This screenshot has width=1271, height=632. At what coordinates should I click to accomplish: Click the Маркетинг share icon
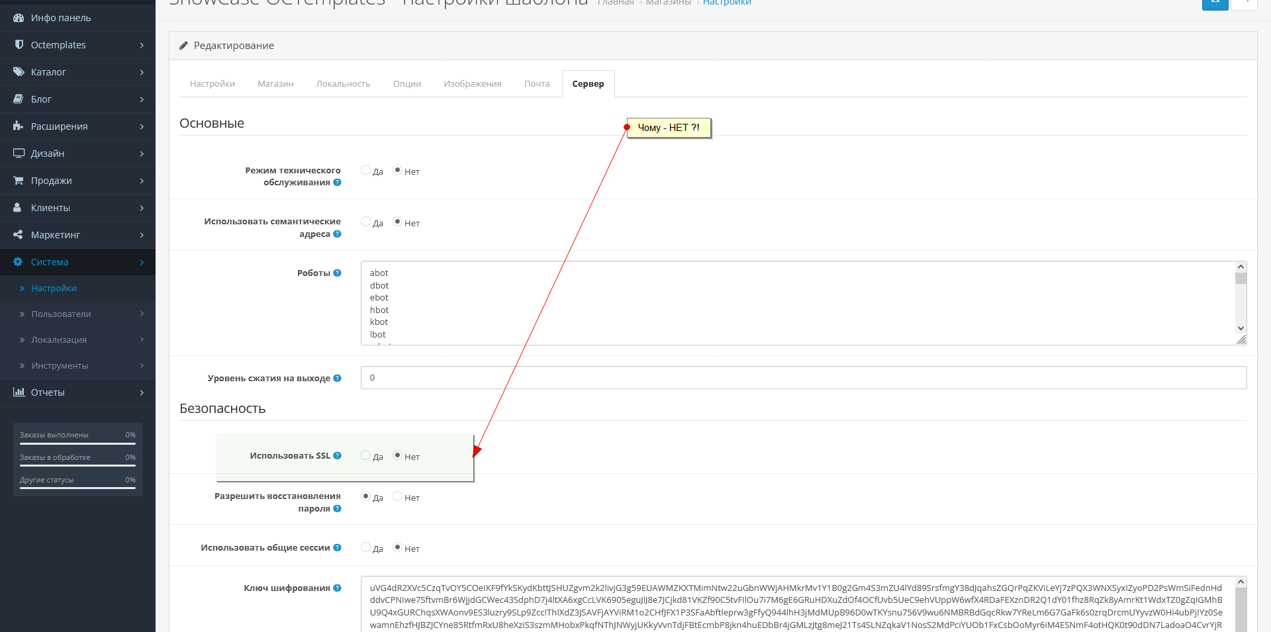pyautogui.click(x=19, y=235)
